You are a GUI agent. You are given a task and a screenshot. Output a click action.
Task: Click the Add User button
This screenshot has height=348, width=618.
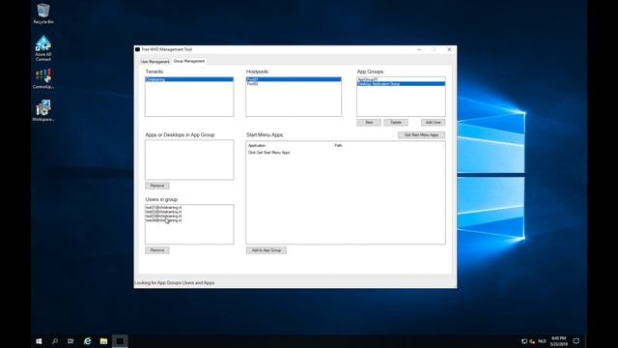(x=434, y=123)
